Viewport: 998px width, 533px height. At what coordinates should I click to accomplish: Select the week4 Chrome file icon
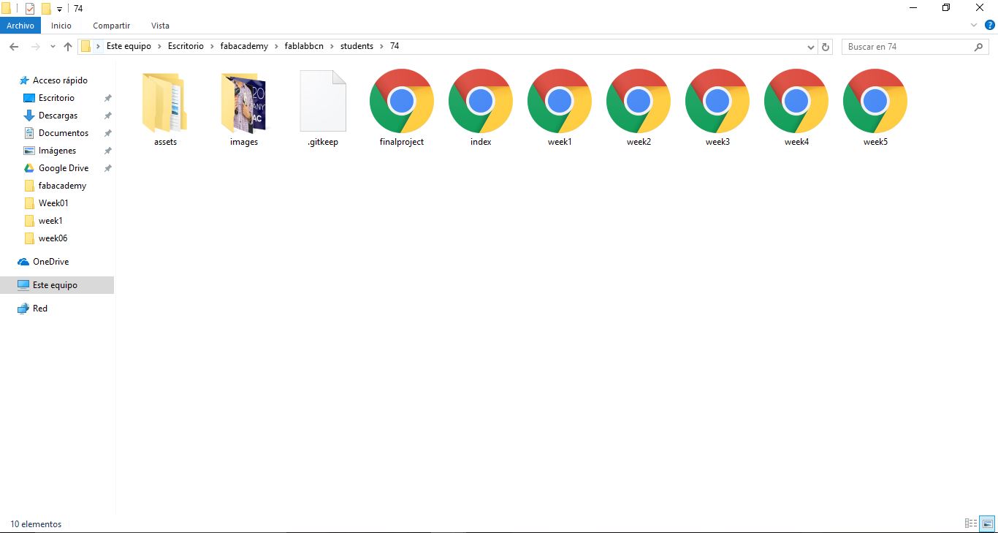click(x=796, y=101)
